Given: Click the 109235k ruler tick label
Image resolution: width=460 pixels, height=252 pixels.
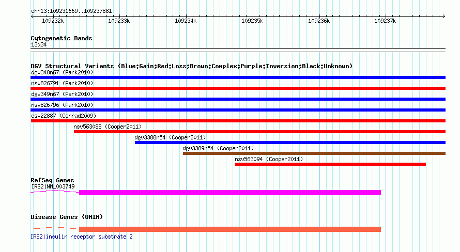Looking at the screenshot, I should point(252,21).
